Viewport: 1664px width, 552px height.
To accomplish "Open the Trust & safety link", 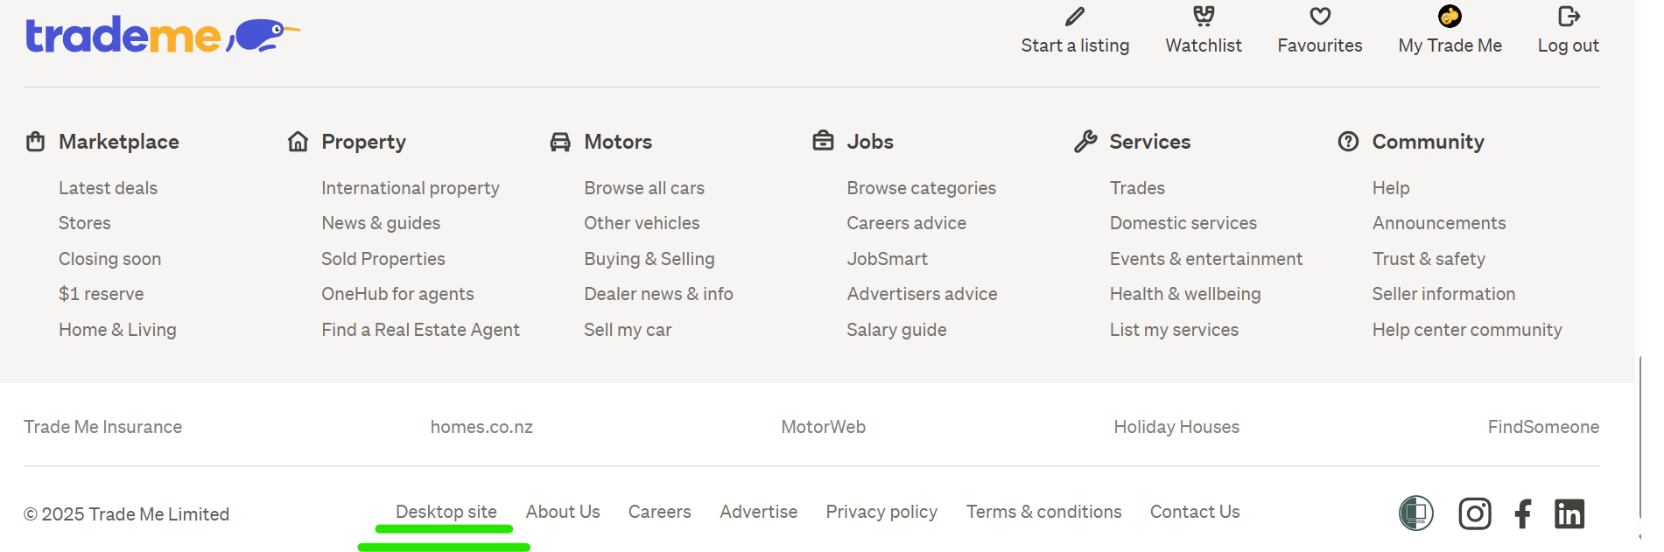I will (x=1429, y=259).
